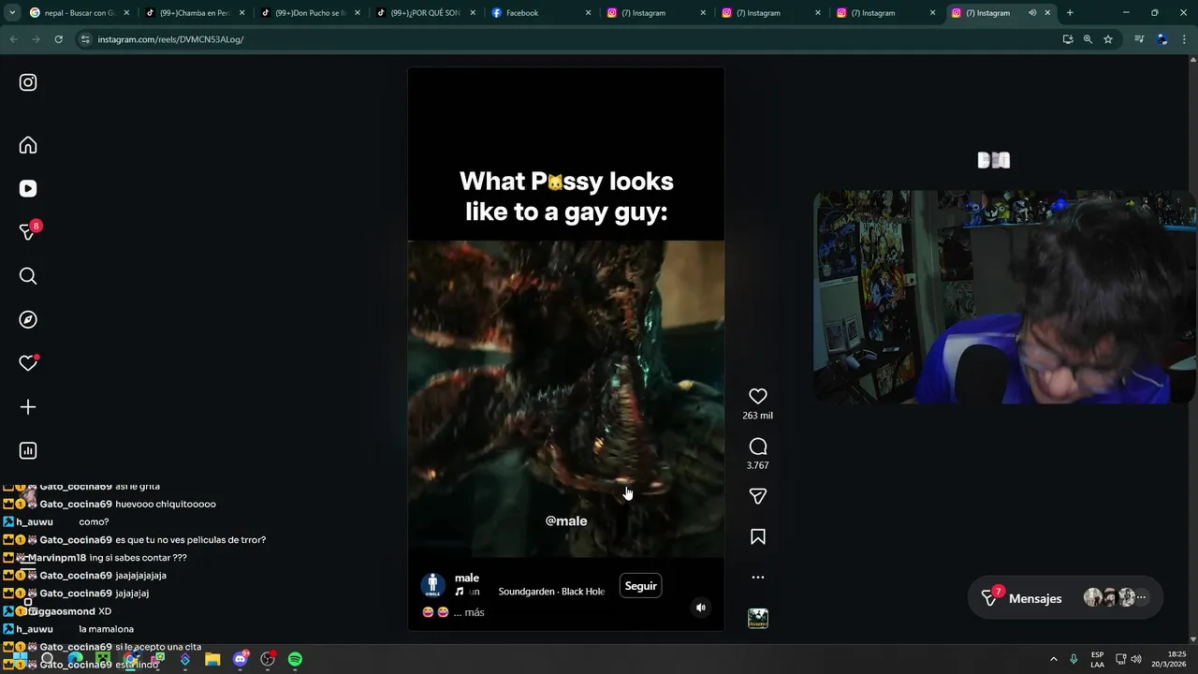Viewport: 1198px width, 674px height.
Task: Open direct messages with 8 badge
Action: [x=29, y=231]
